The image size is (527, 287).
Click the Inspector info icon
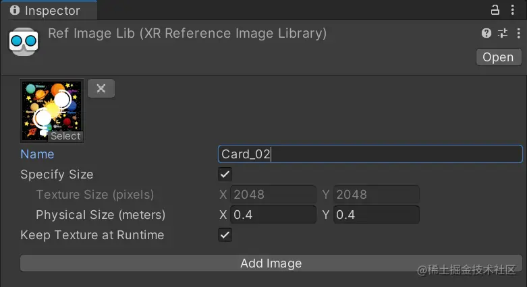coord(15,10)
